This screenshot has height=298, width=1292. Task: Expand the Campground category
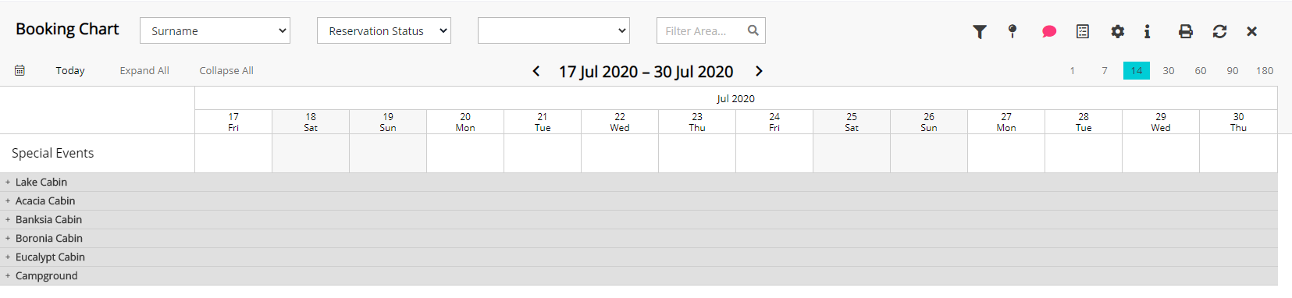8,275
